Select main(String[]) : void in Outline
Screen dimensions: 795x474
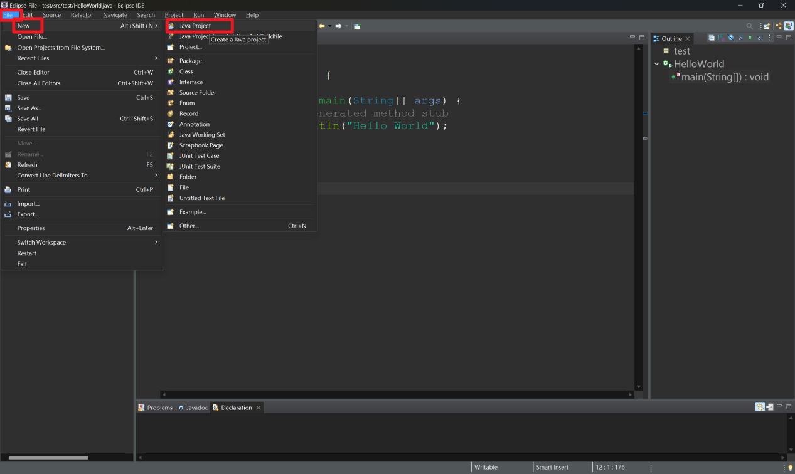click(725, 77)
